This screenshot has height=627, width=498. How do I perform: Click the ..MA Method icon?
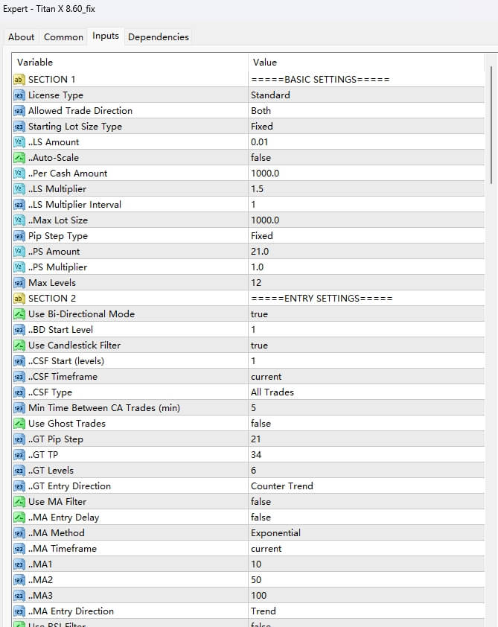[19, 533]
